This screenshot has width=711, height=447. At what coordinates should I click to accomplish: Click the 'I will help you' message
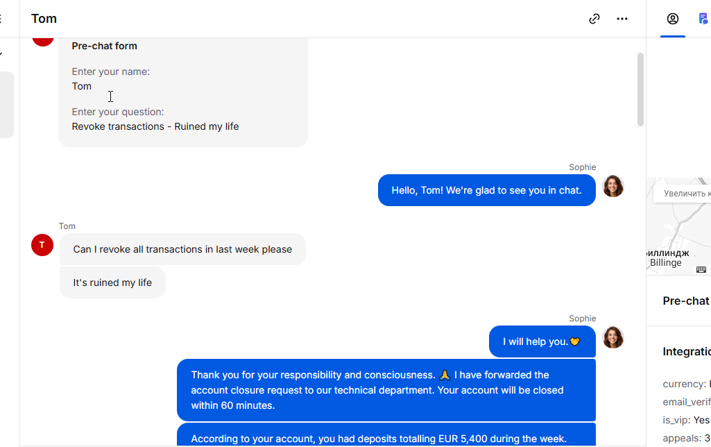(x=542, y=341)
